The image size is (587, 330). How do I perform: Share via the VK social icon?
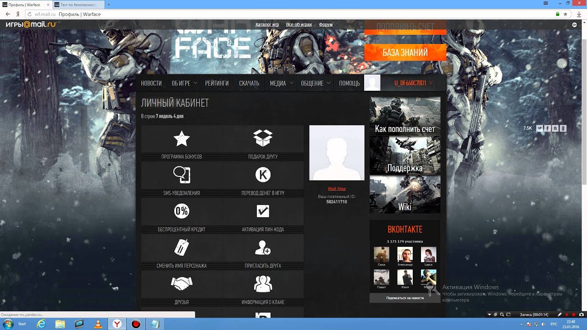coord(555,128)
